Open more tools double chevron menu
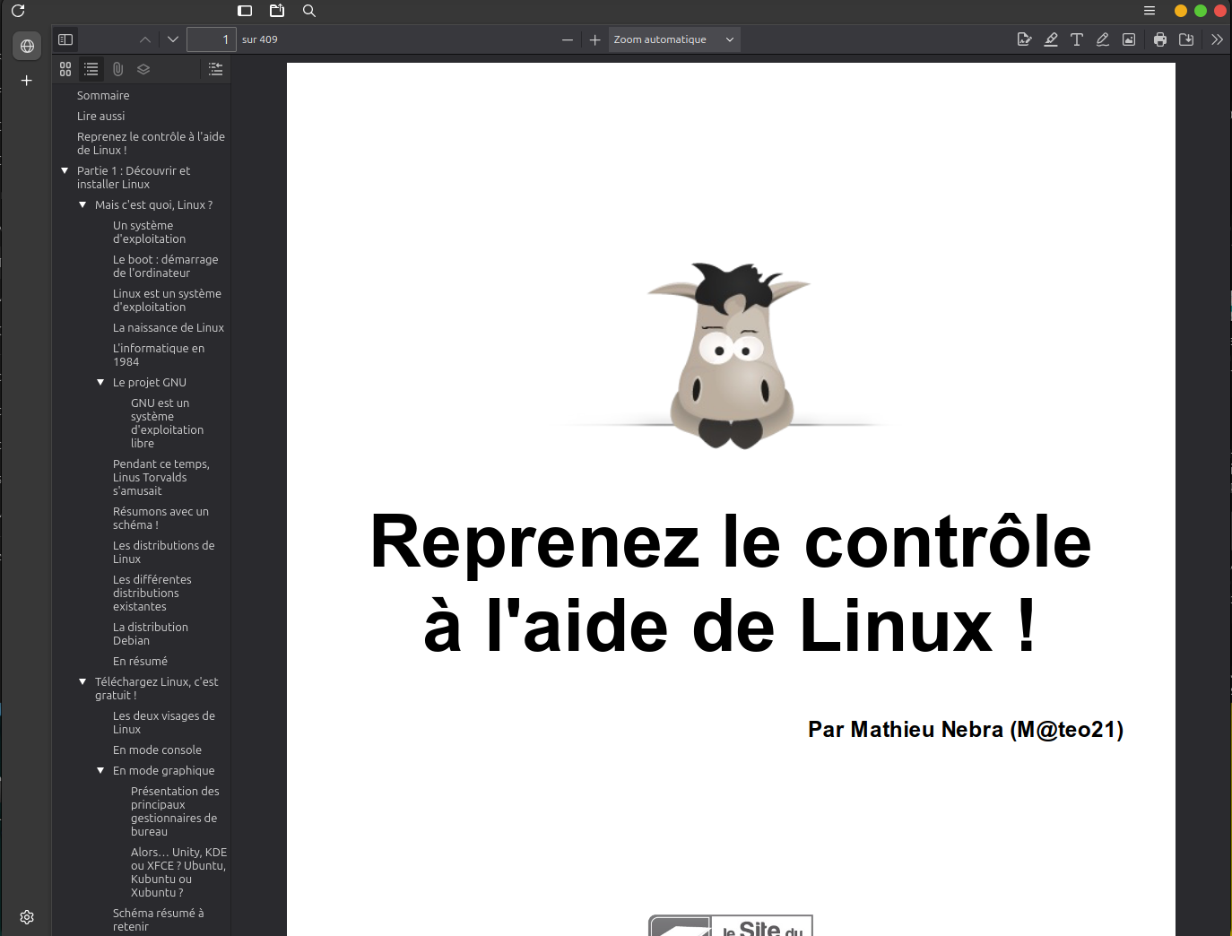Screen dimensions: 1232x936 (x=1217, y=39)
